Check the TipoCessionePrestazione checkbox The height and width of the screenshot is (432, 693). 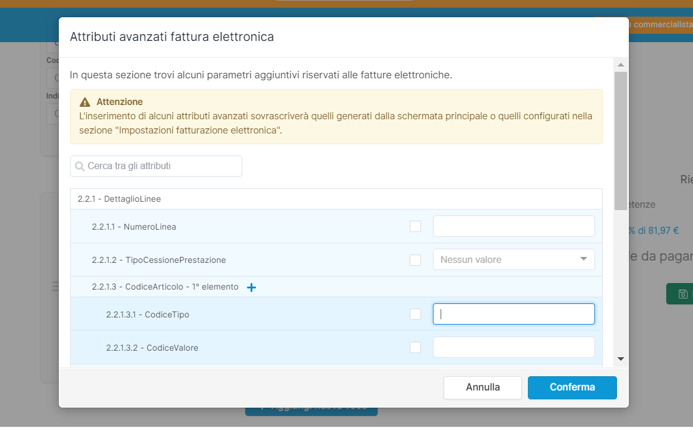click(x=415, y=259)
